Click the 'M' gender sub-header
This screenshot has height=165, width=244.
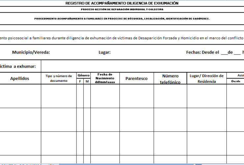(87, 81)
